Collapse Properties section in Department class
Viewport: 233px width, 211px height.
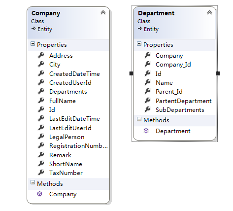click(x=139, y=44)
